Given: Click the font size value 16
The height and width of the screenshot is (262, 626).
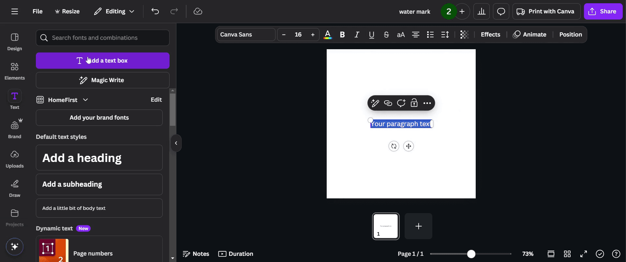Looking at the screenshot, I should (298, 35).
